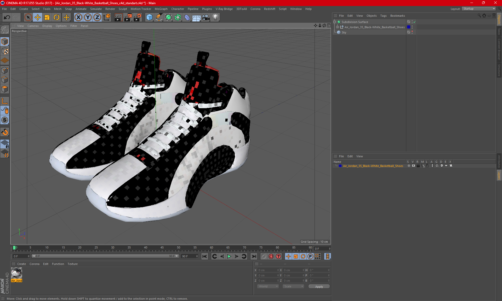Toggle Subdivision Surface enable checkmark
The image size is (502, 301).
point(415,22)
